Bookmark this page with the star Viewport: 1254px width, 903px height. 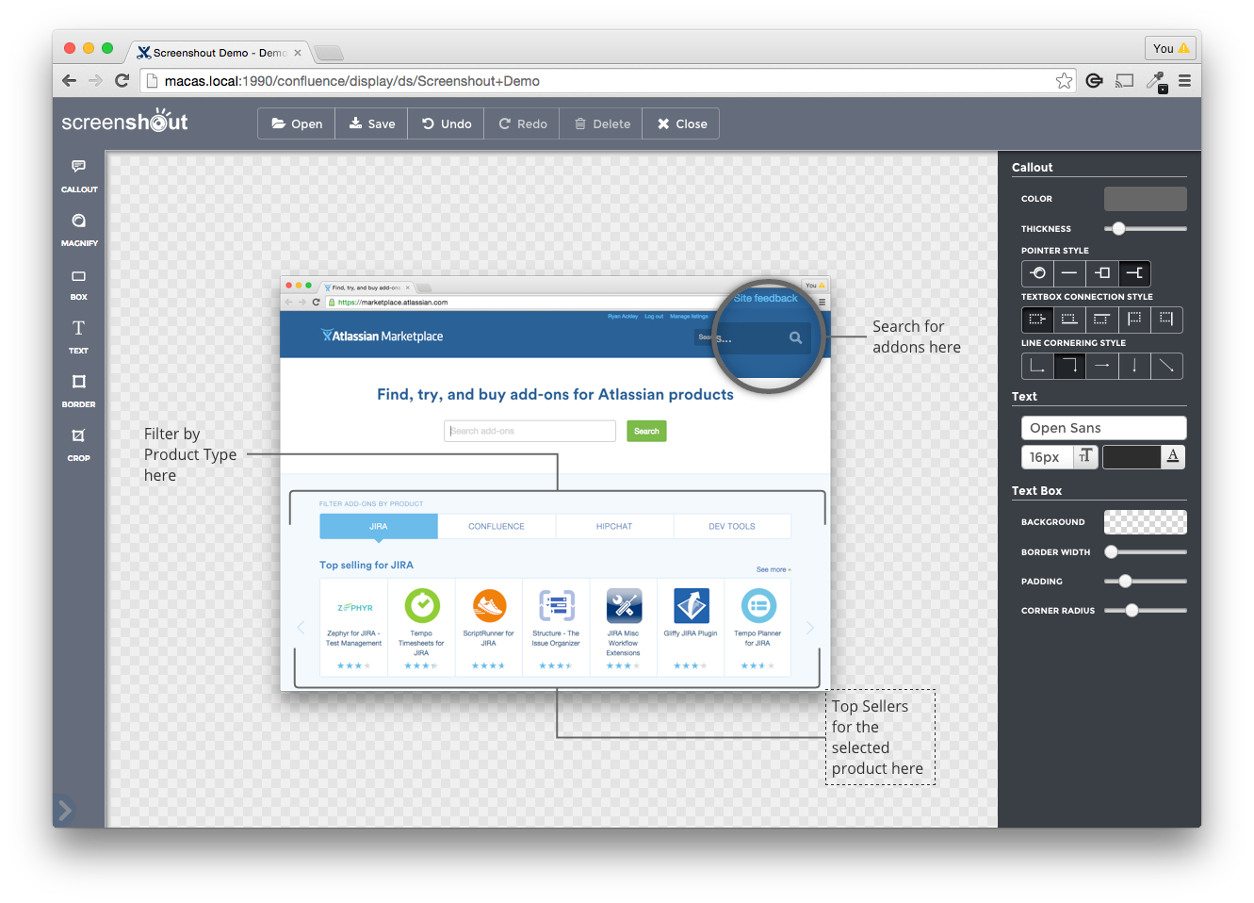[x=1064, y=81]
